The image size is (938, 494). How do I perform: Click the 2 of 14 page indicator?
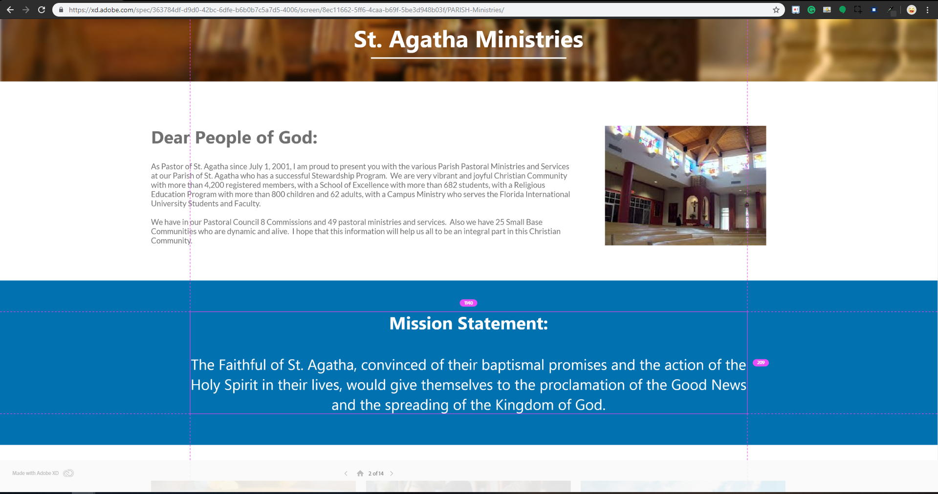coord(376,473)
